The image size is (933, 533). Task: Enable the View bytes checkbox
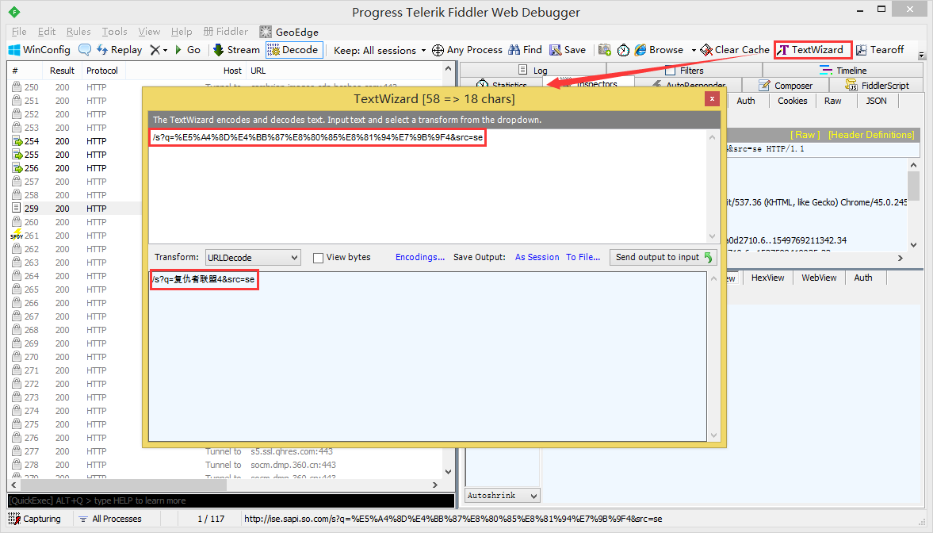pos(319,258)
